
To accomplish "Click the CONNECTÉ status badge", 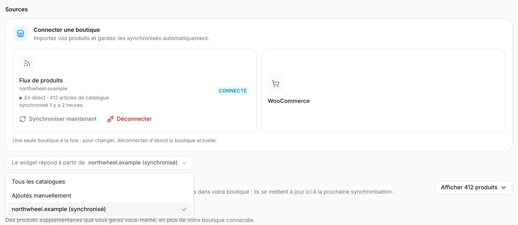I will [232, 91].
